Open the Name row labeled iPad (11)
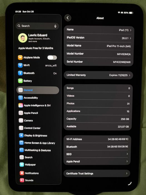The height and width of the screenshot is (195, 146). (x=99, y=30)
